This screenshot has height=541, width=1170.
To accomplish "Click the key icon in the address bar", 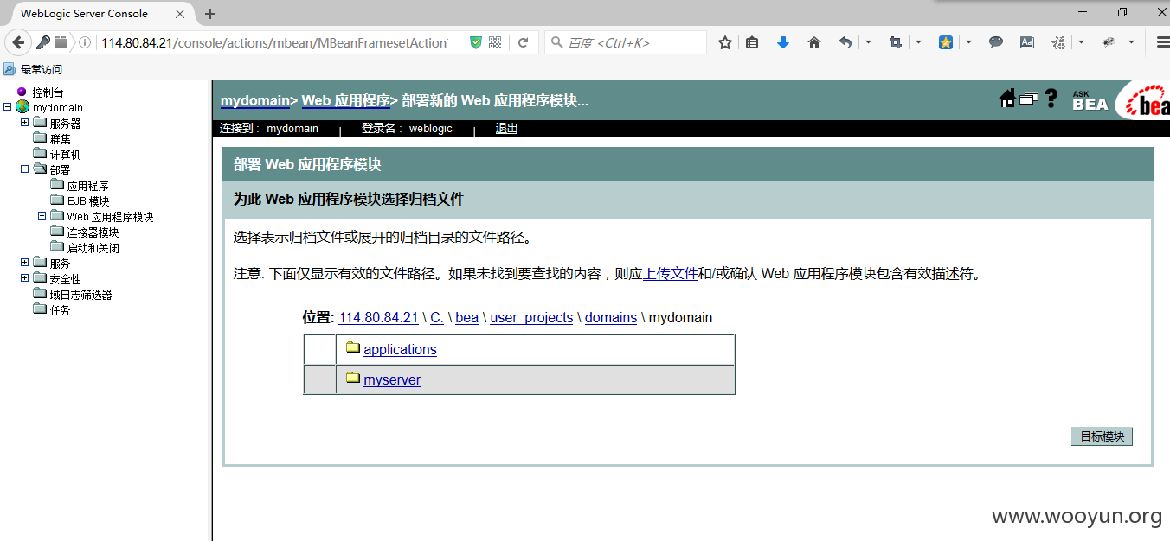I will click(42, 42).
